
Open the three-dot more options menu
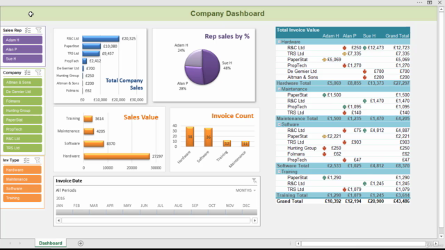(x=419, y=2)
